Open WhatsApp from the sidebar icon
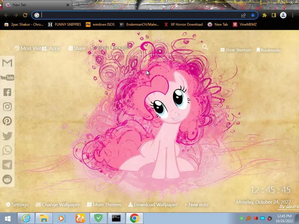 7,150
